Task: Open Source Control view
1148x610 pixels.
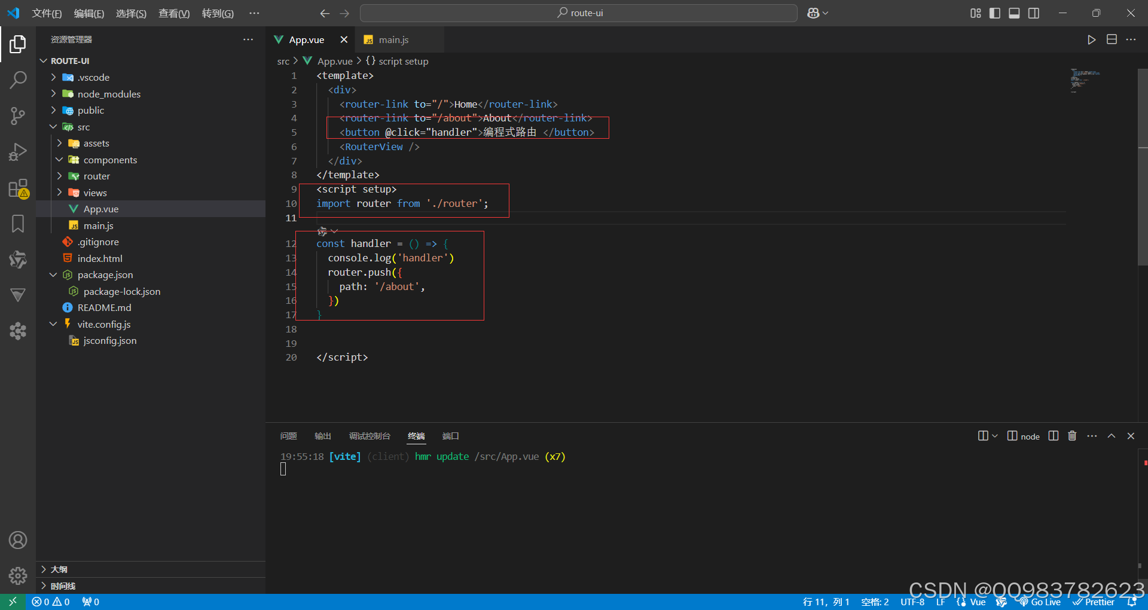Action: (x=18, y=115)
